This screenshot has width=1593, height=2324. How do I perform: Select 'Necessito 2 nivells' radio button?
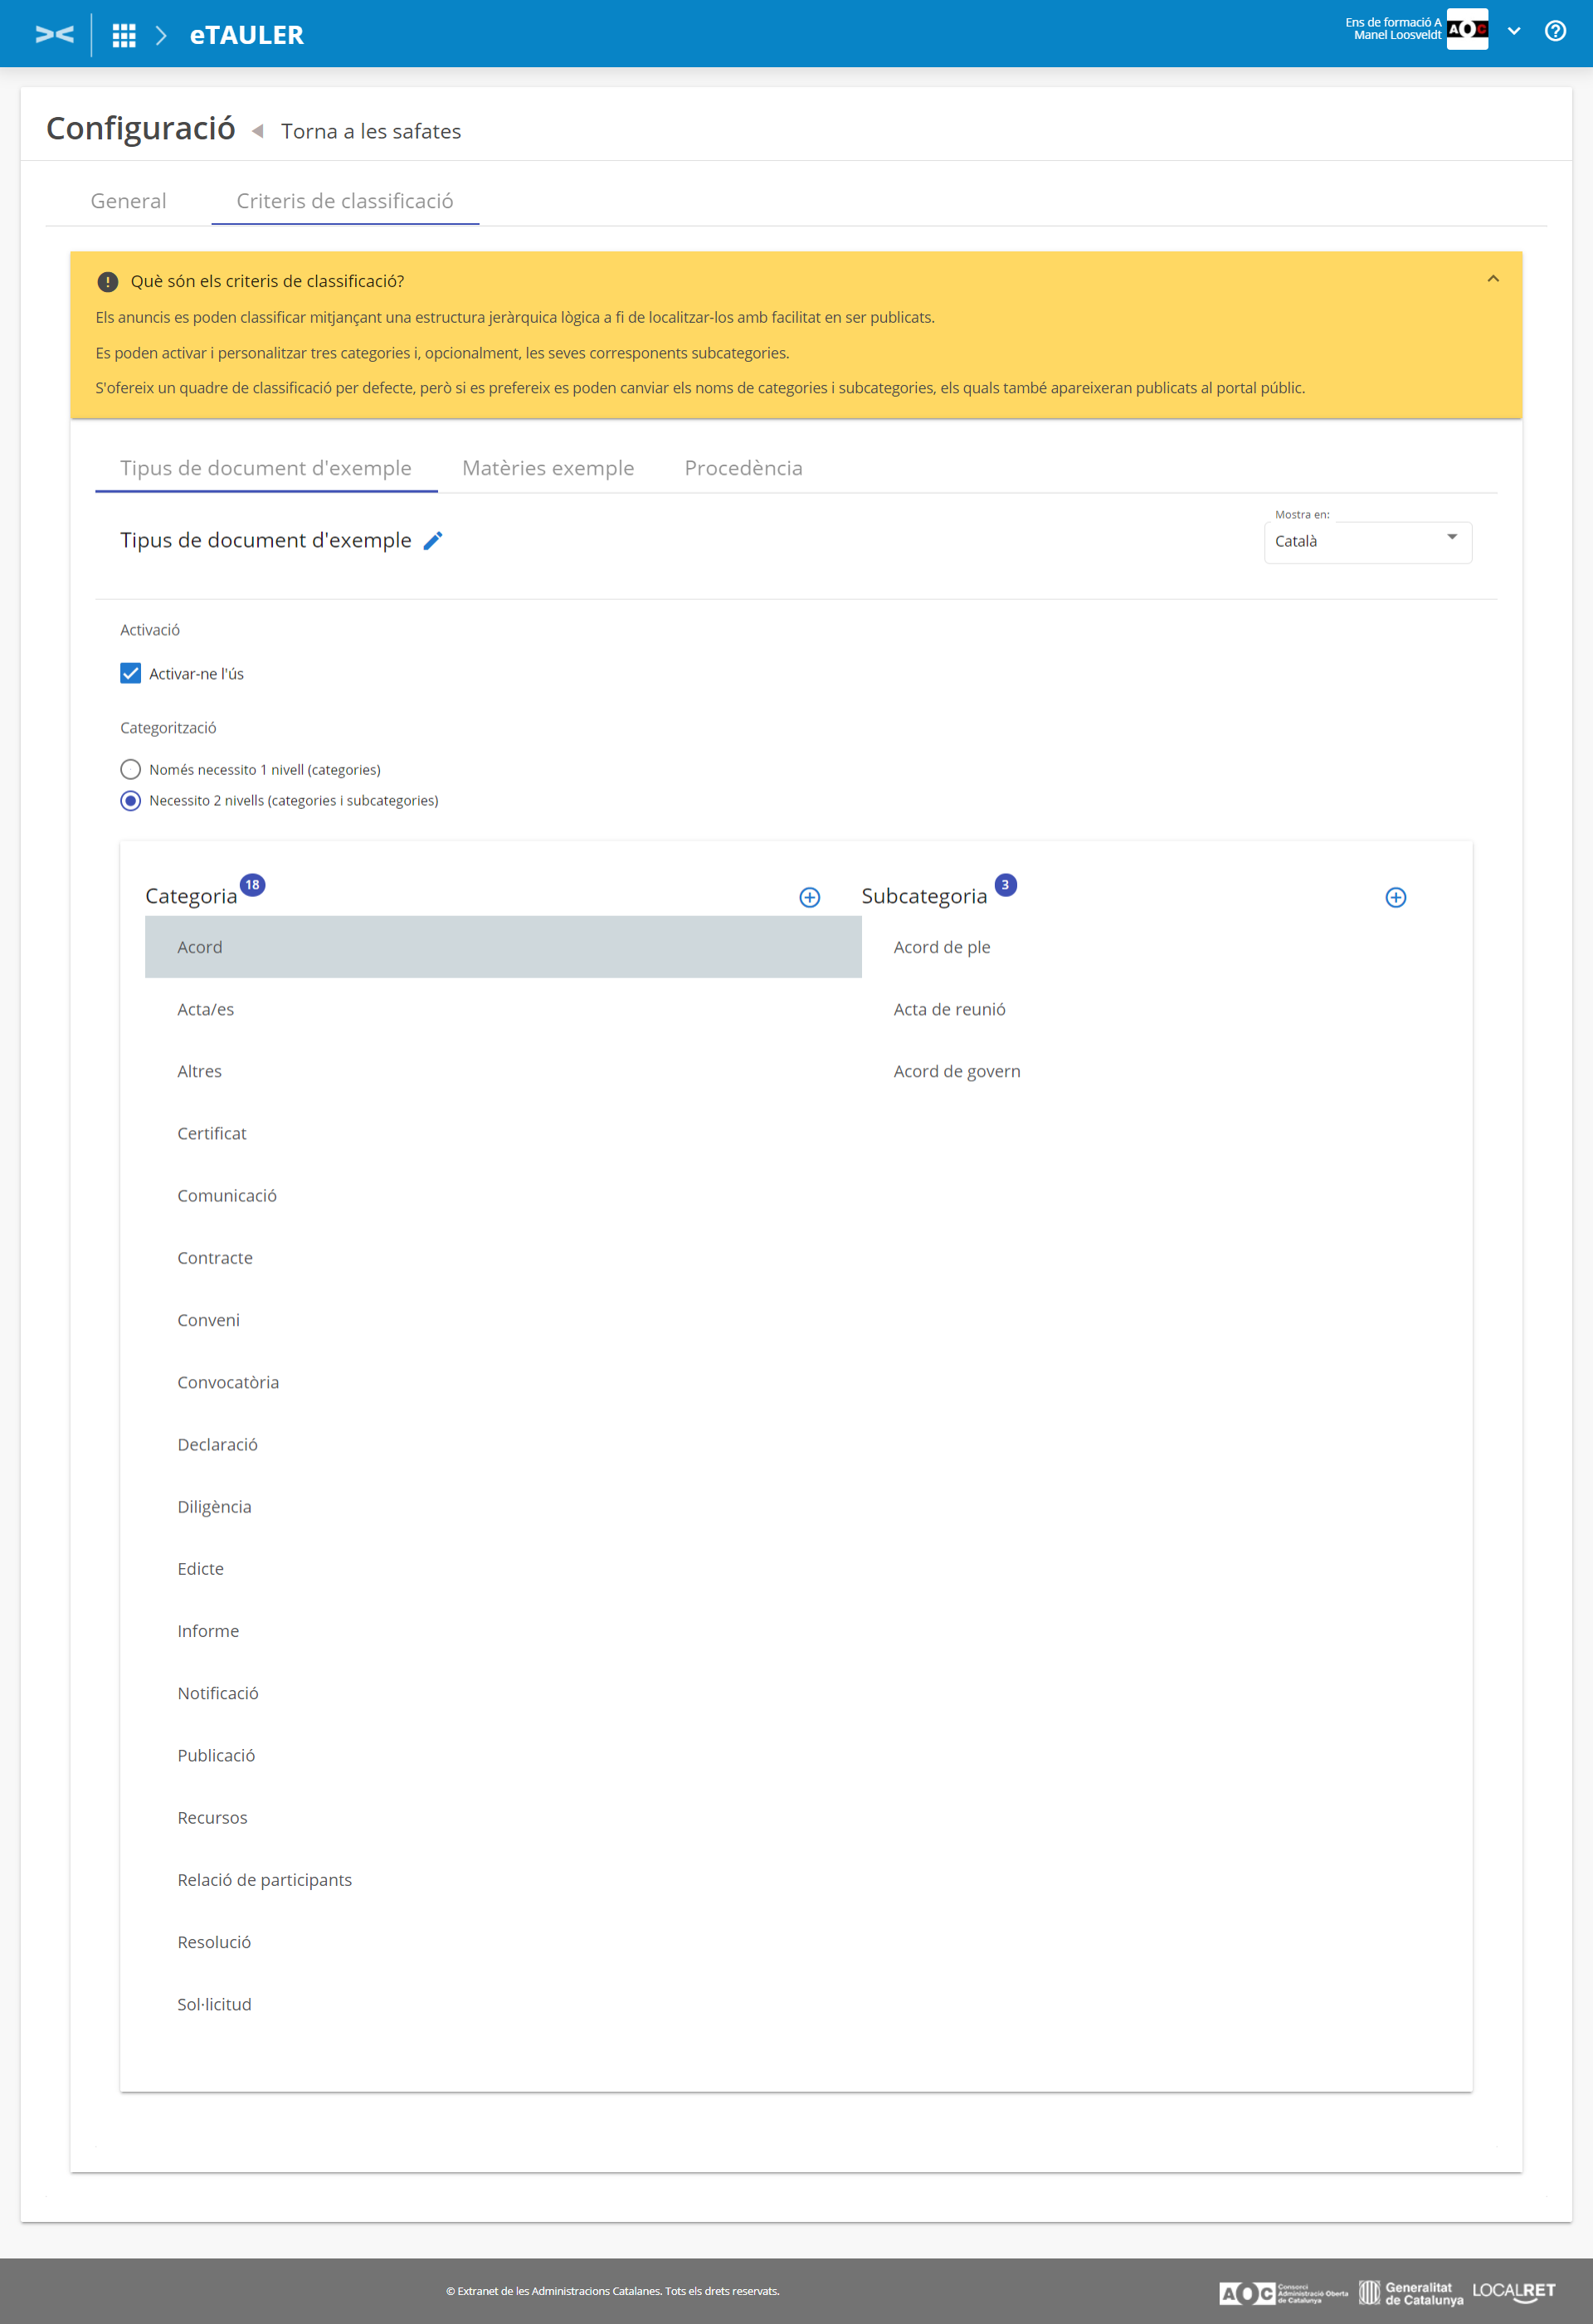click(x=131, y=801)
